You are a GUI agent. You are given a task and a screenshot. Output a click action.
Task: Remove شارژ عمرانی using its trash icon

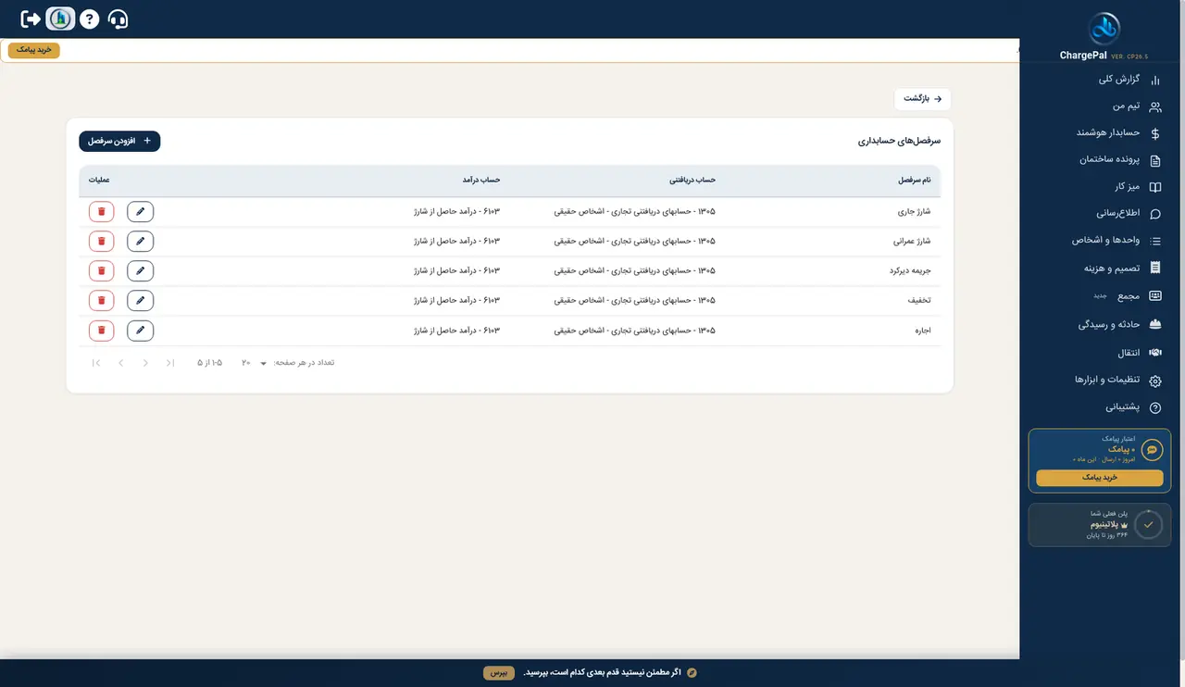tap(102, 242)
